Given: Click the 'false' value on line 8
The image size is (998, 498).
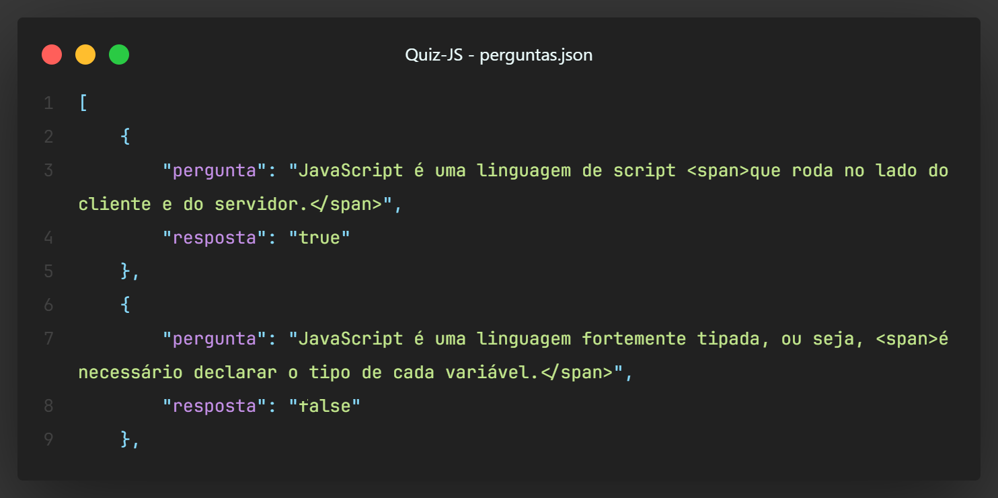Looking at the screenshot, I should [x=325, y=405].
